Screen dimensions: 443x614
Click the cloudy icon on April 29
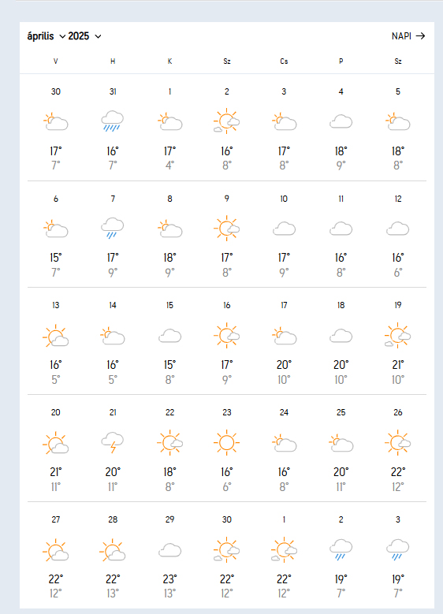pyautogui.click(x=169, y=550)
